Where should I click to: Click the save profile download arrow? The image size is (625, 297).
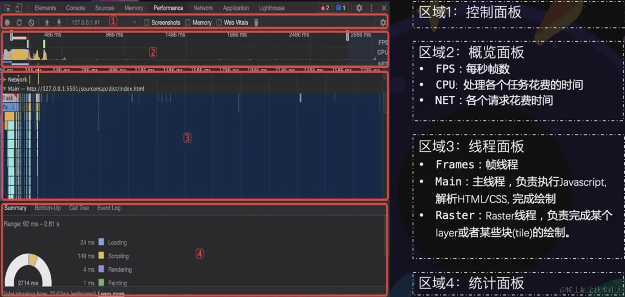coord(59,22)
